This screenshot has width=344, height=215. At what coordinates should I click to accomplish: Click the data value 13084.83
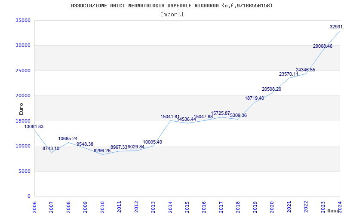tap(34, 126)
